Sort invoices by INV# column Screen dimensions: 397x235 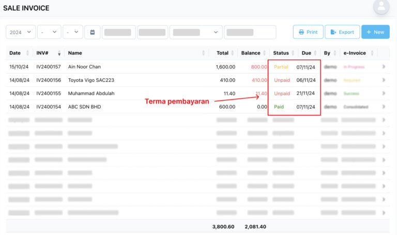click(x=59, y=53)
